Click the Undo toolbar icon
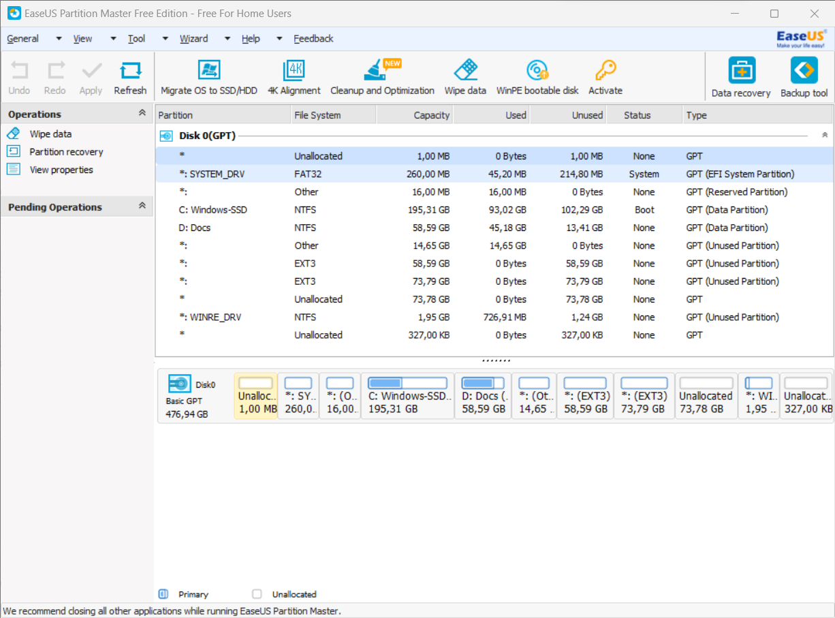This screenshot has height=618, width=835. [x=19, y=71]
